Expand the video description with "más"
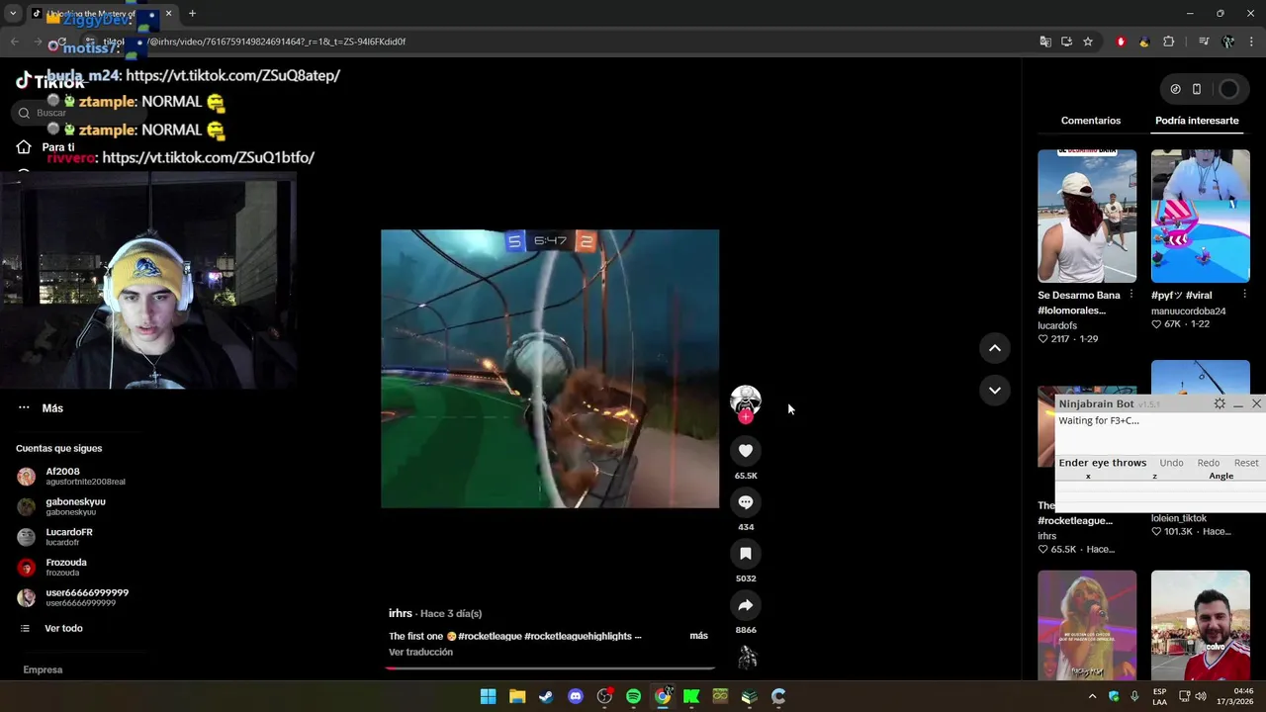 click(x=698, y=636)
